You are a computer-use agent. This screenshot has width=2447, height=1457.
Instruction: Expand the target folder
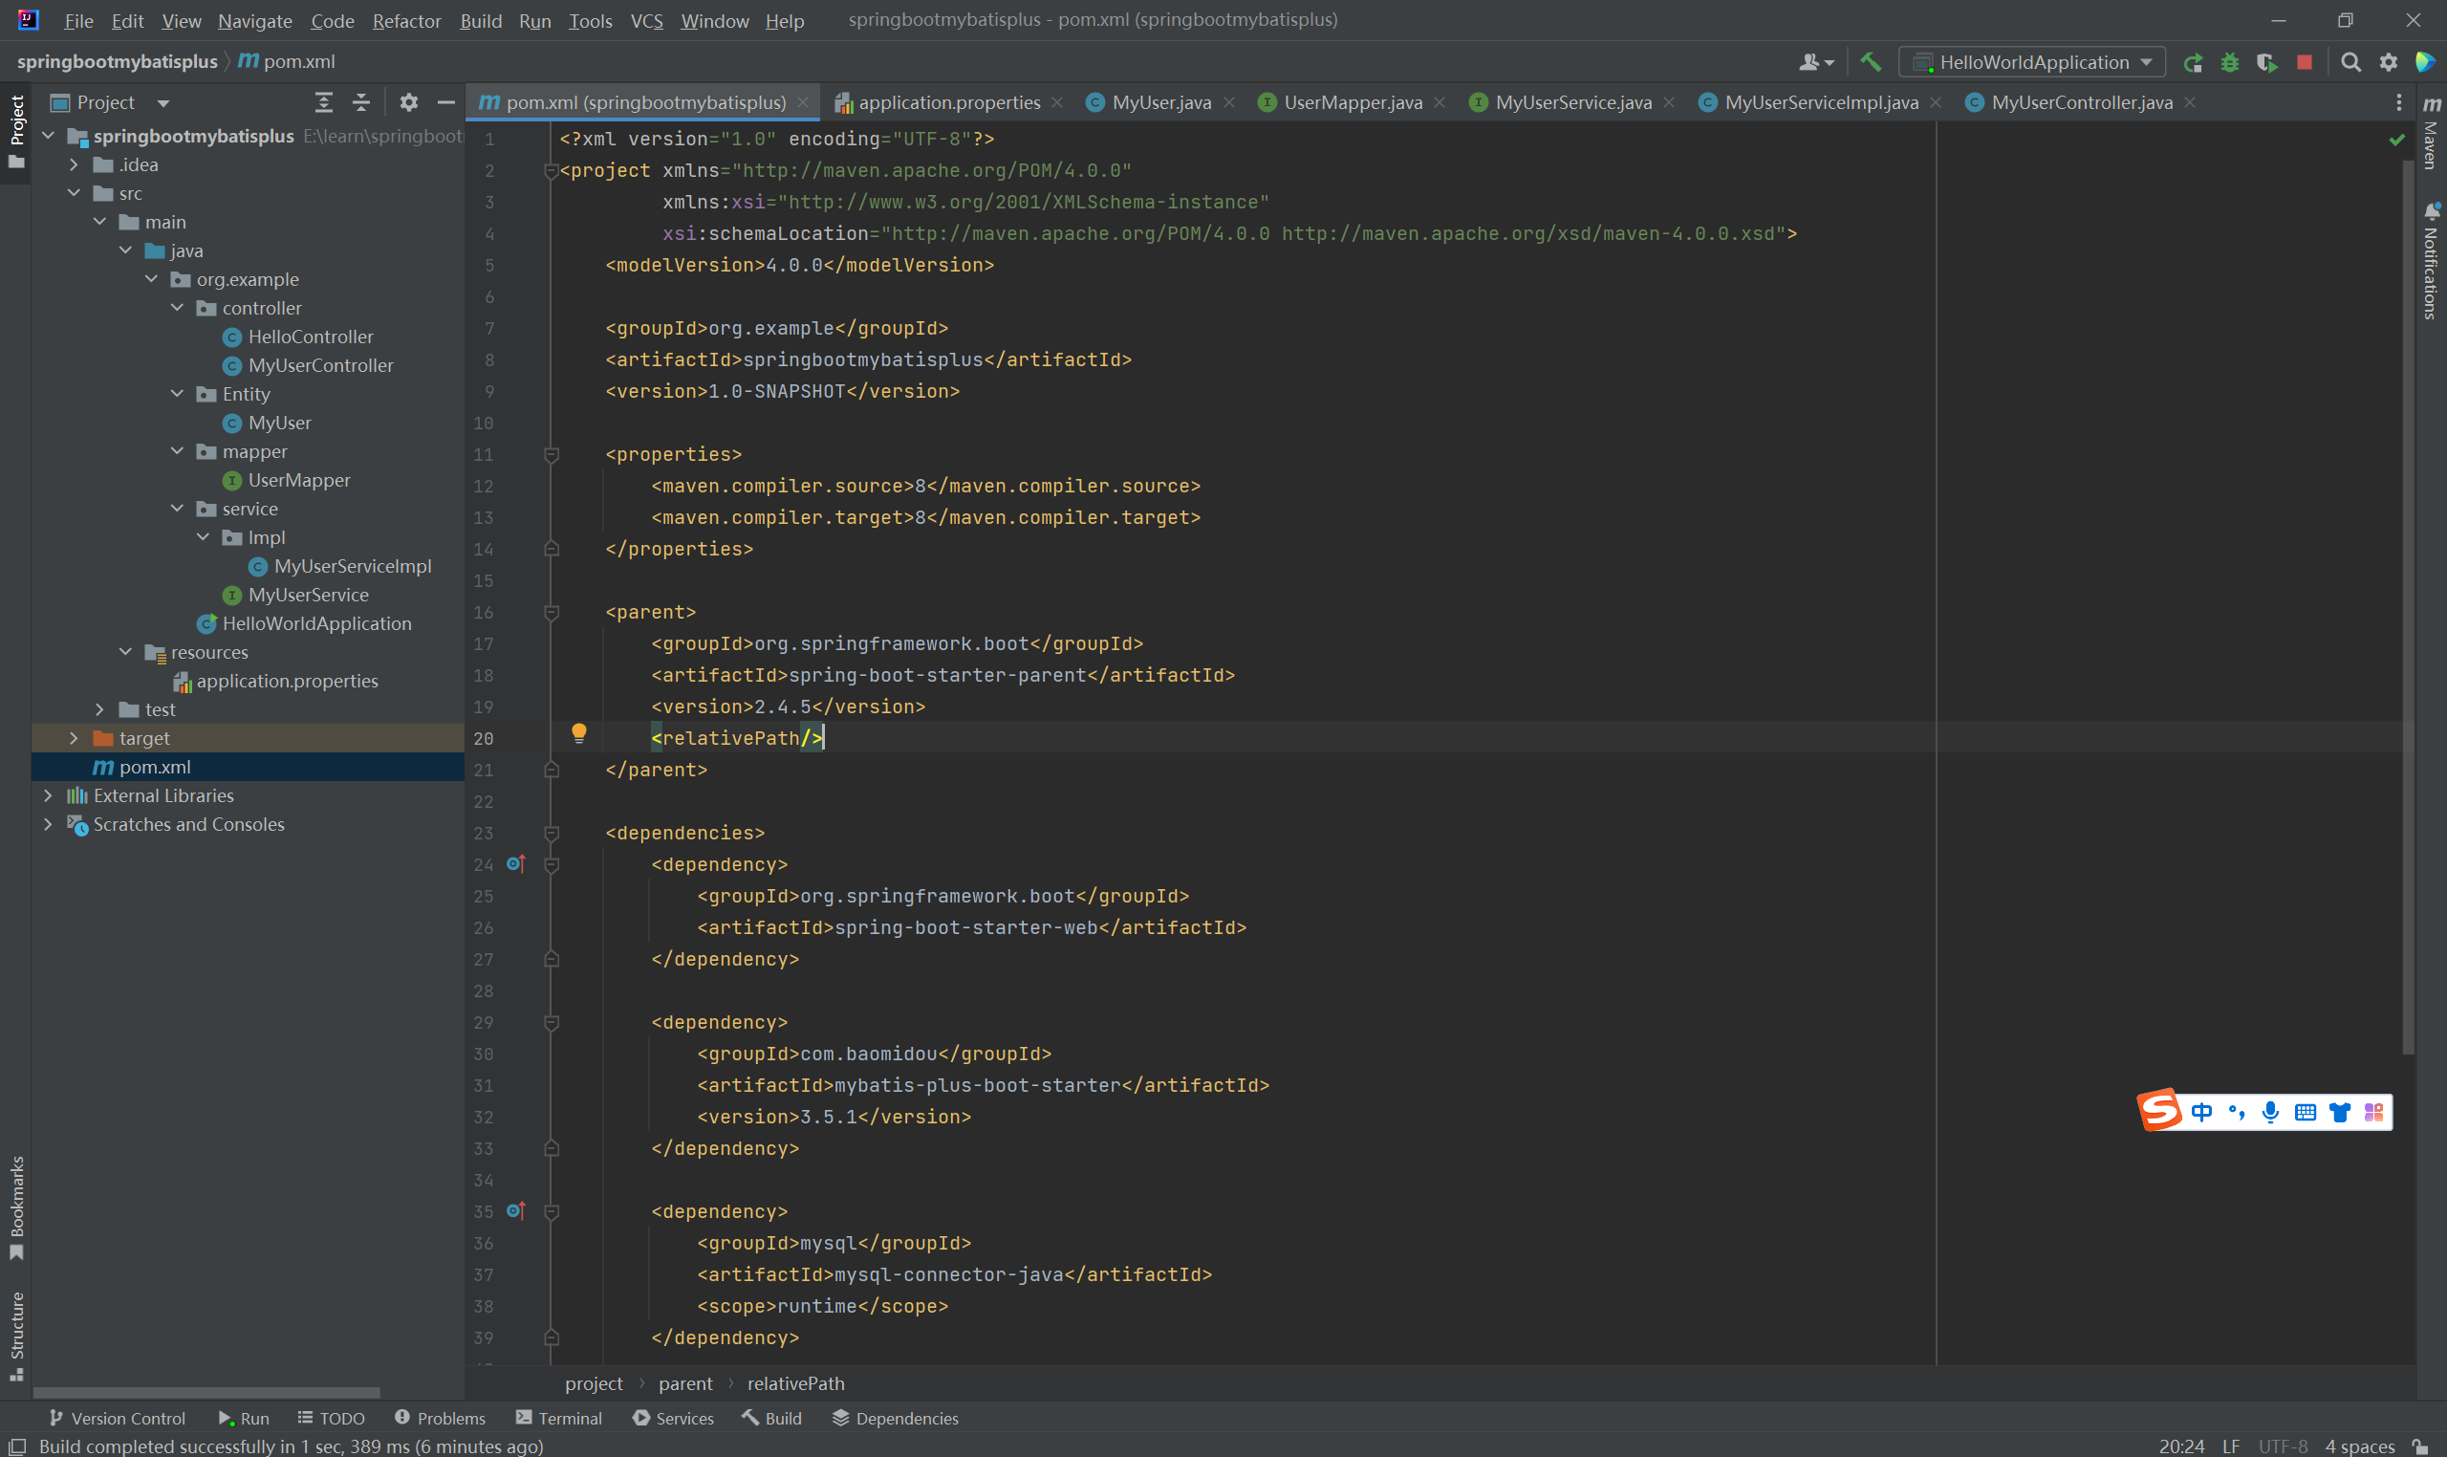74,738
